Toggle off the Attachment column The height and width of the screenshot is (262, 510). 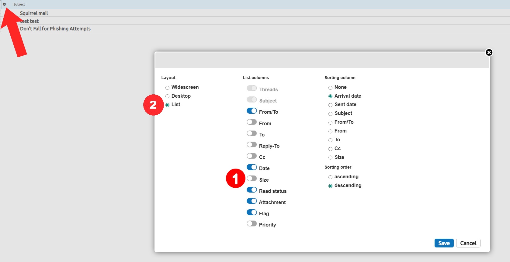(252, 201)
